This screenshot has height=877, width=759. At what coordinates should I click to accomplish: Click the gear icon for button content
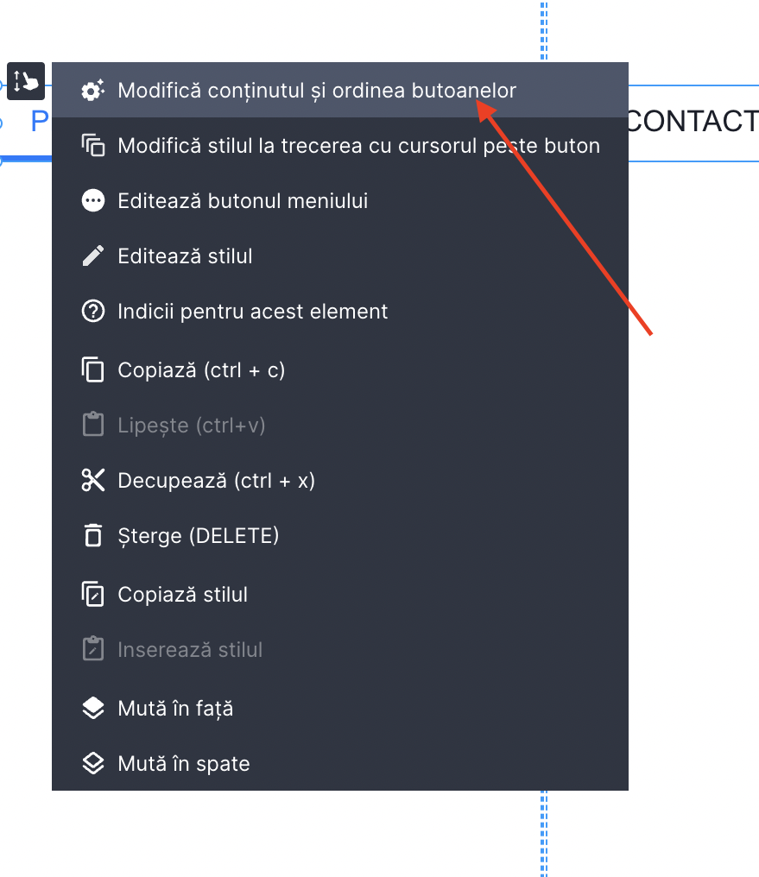92,91
